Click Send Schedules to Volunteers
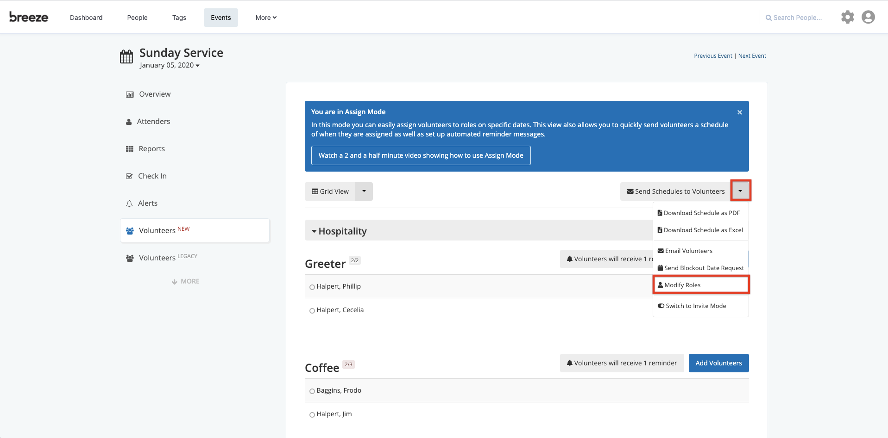 676,191
